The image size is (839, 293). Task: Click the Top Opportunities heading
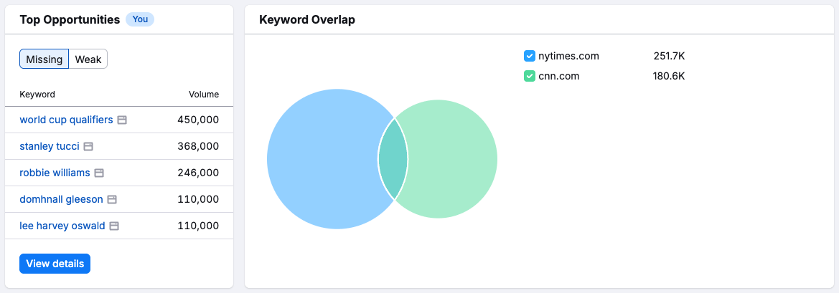pyautogui.click(x=70, y=20)
